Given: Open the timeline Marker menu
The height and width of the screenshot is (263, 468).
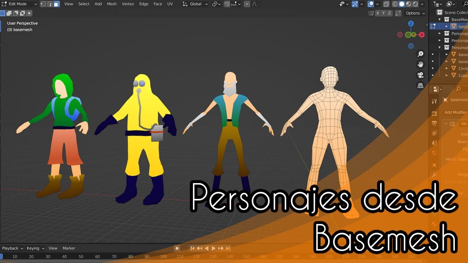Looking at the screenshot, I should click(69, 248).
